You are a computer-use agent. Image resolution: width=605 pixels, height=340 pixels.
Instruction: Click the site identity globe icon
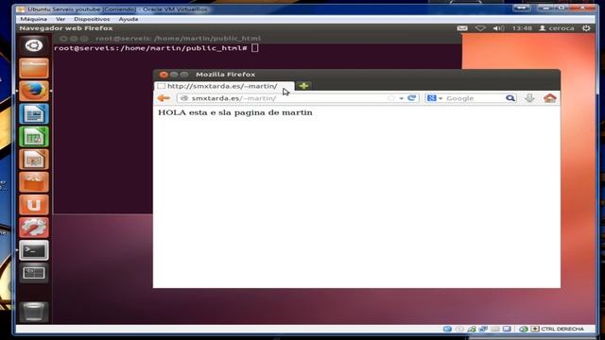click(184, 98)
